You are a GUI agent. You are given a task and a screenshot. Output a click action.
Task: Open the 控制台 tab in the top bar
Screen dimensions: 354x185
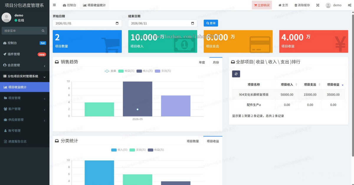coord(69,5)
